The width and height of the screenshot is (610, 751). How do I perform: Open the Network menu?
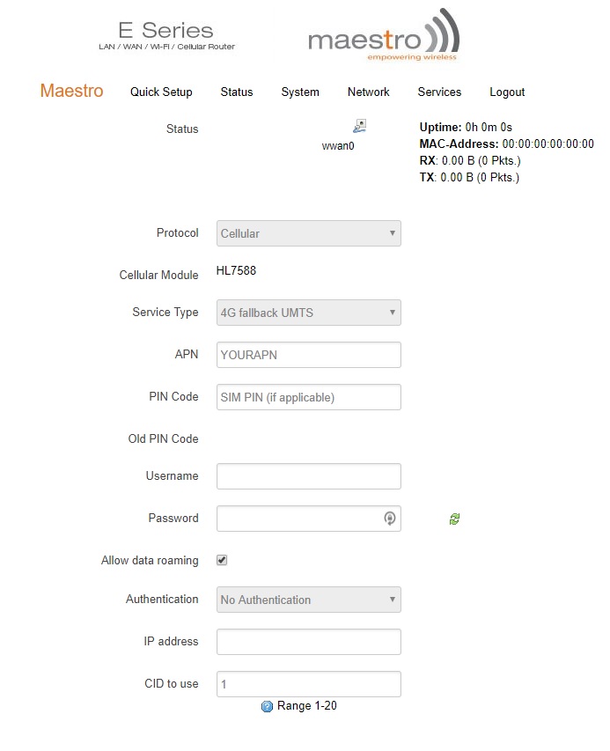(369, 92)
